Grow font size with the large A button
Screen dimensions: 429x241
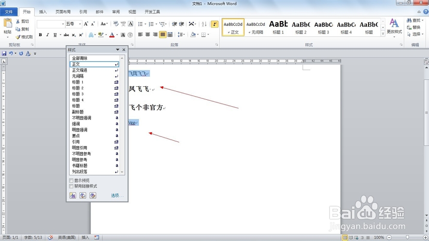tap(86, 24)
